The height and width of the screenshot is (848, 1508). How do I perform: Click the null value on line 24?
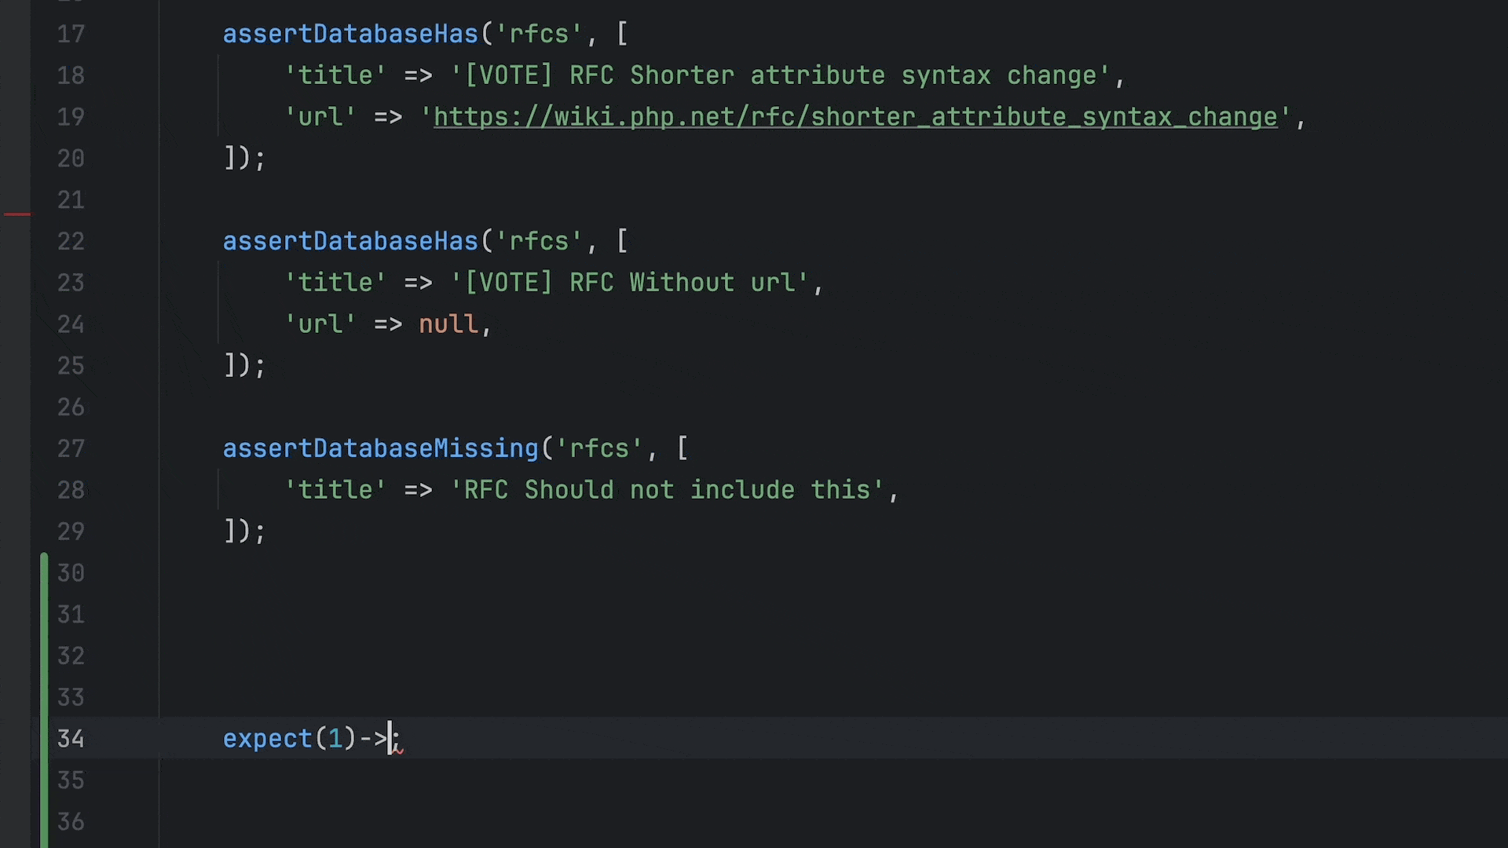(448, 324)
